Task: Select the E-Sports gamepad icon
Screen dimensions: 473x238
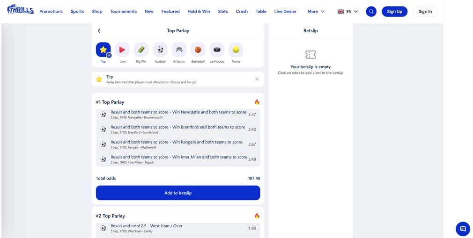Action: point(179,50)
